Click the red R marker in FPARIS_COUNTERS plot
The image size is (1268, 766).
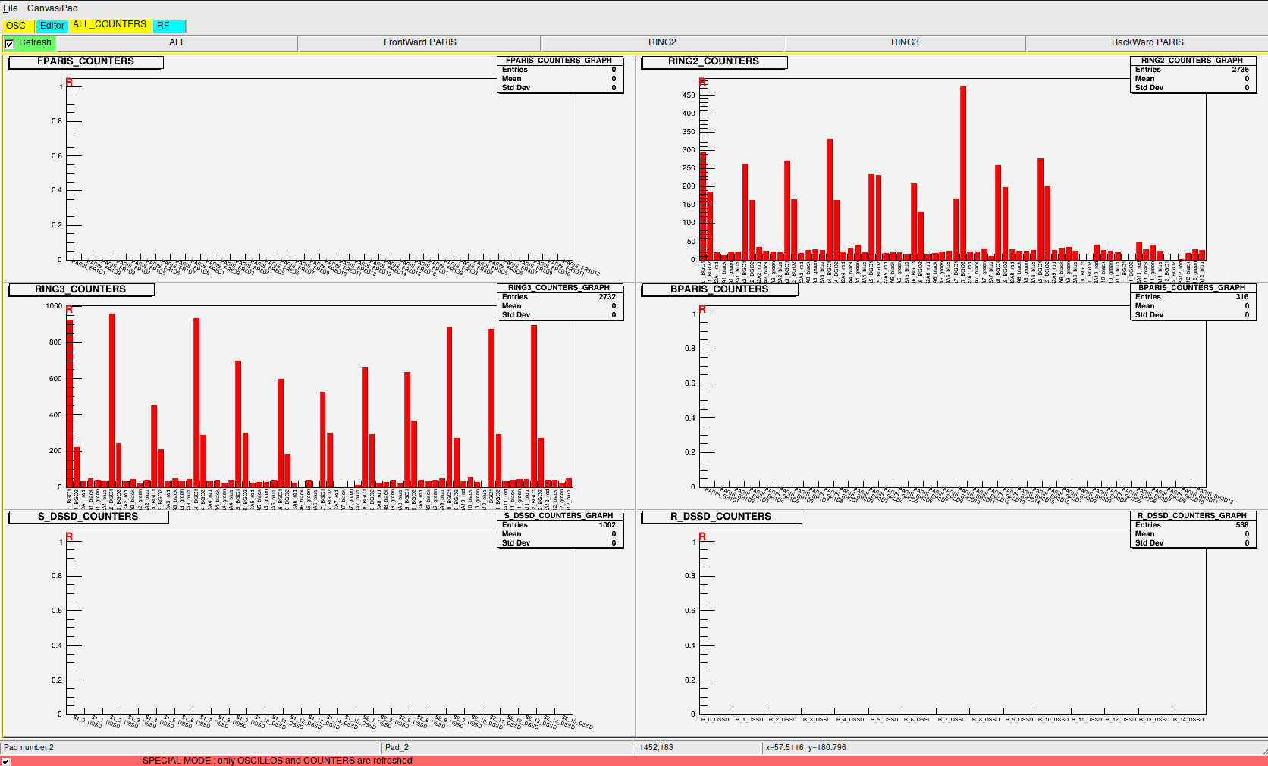pyautogui.click(x=69, y=82)
